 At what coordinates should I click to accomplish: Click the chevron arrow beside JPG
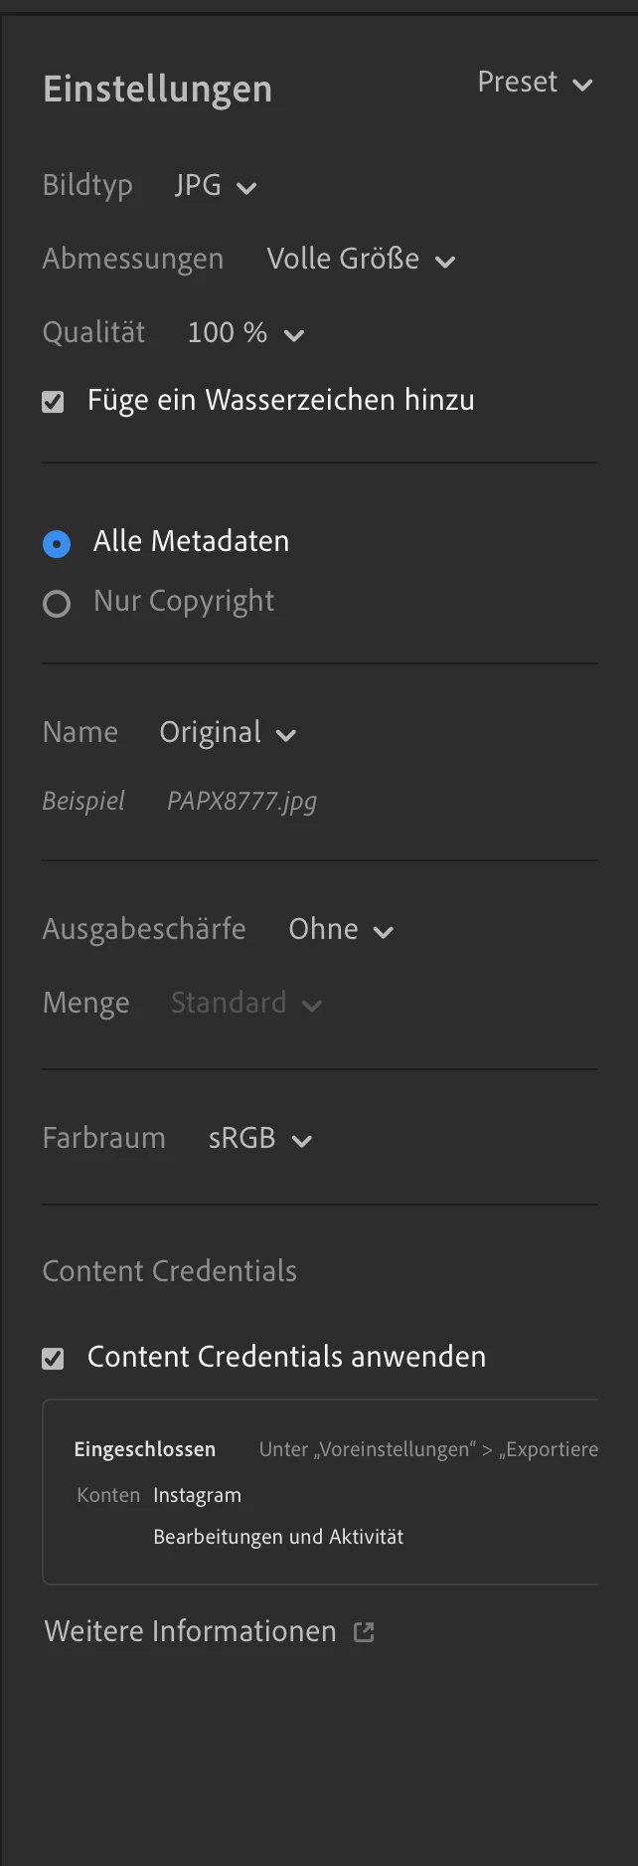click(246, 188)
